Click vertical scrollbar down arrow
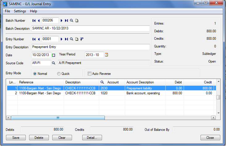 coord(218,113)
